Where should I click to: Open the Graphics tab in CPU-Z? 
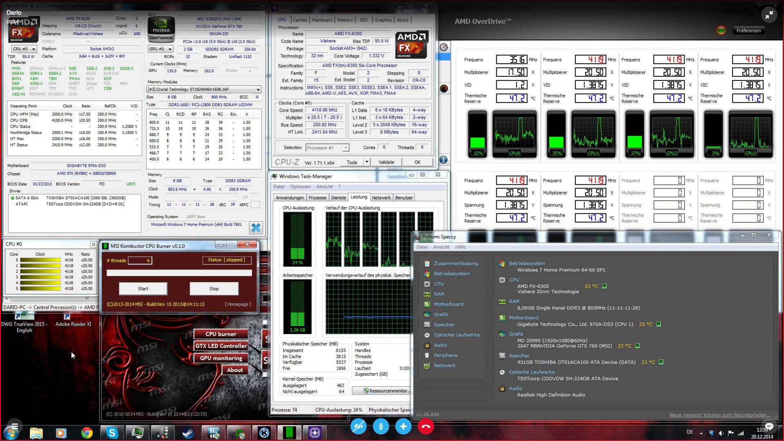[x=383, y=20]
